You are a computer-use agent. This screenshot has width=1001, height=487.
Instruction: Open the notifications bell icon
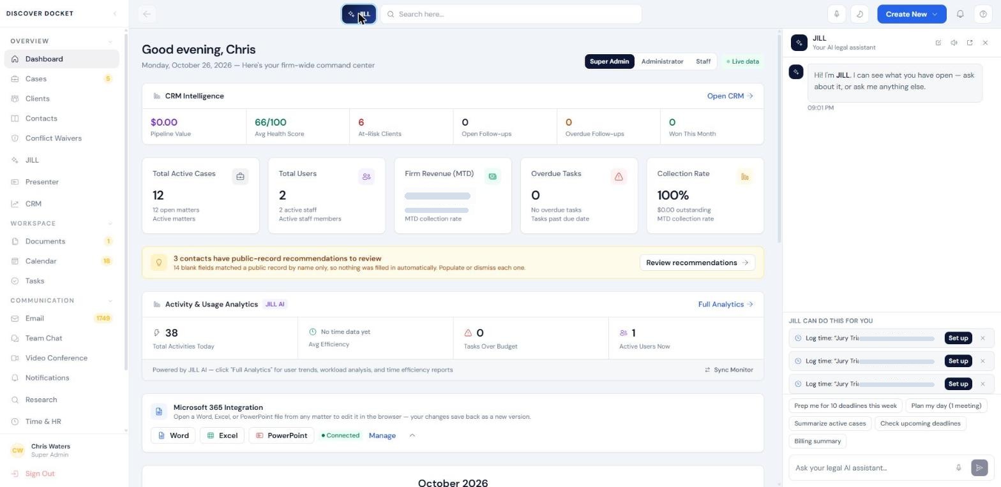click(960, 14)
